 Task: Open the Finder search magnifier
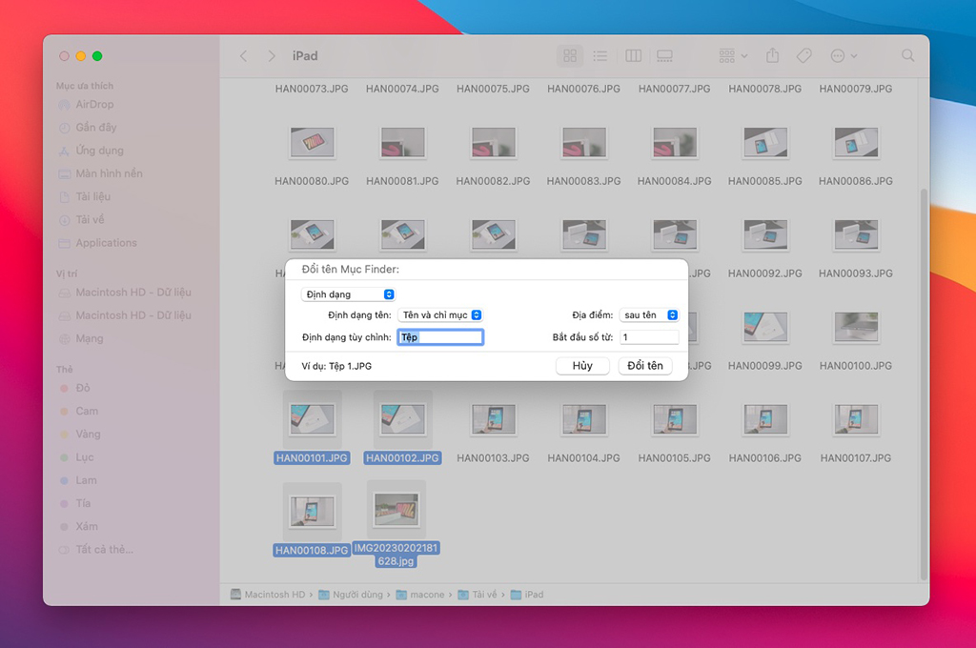[x=907, y=56]
